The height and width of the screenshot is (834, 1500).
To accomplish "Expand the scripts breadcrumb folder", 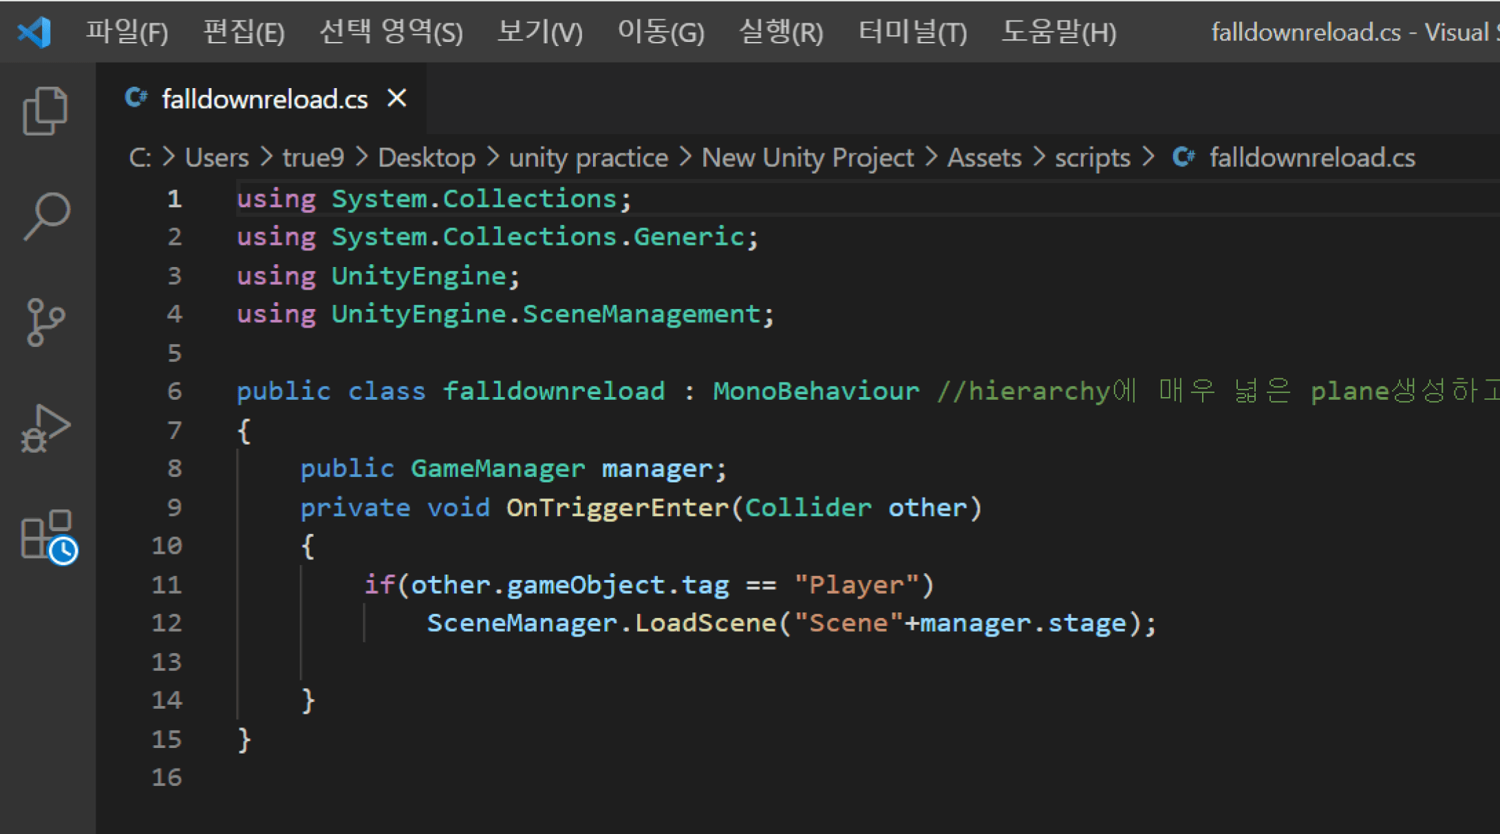I will [1092, 158].
